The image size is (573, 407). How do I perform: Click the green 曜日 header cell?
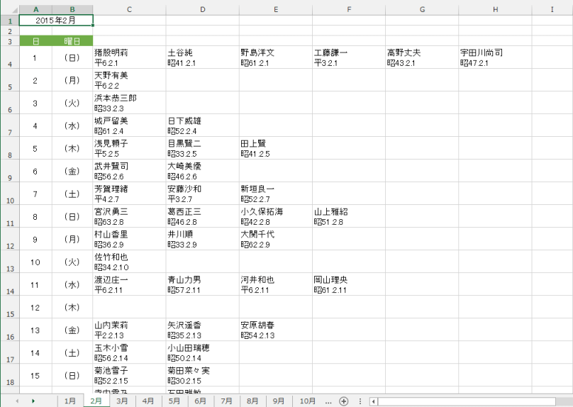(72, 41)
